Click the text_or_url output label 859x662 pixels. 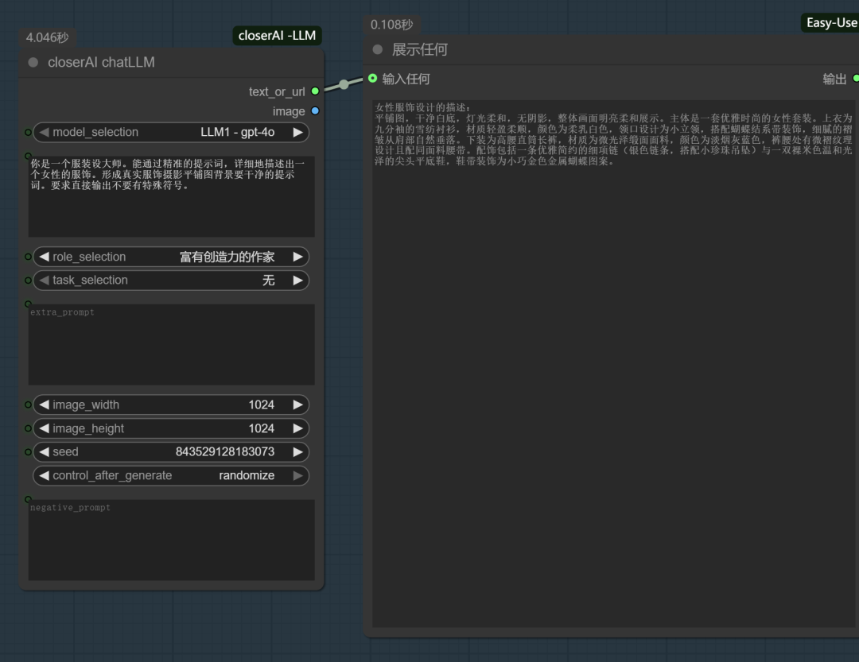pos(277,91)
